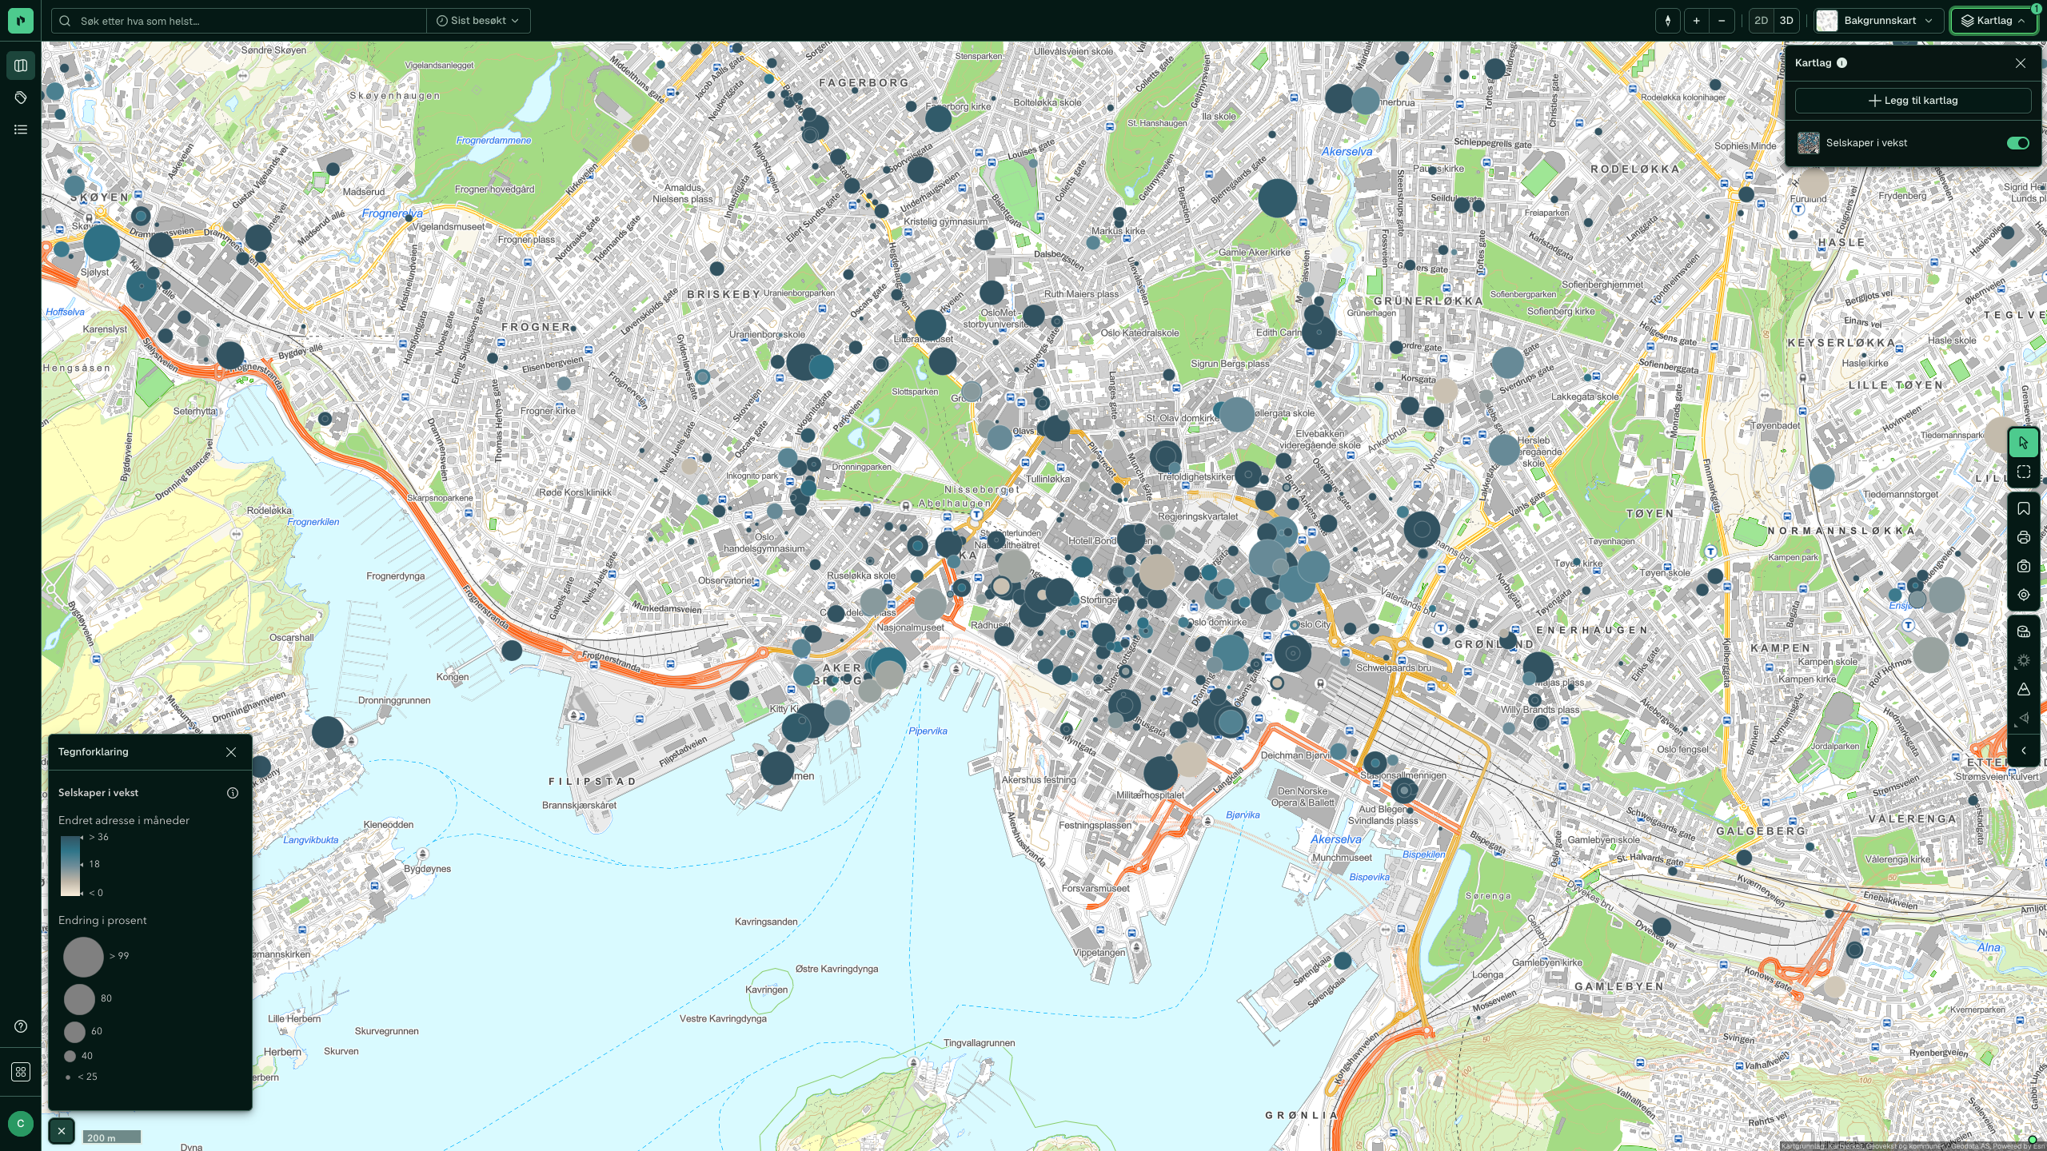Screen dimensions: 2047x1151
Task: Open the list icon in left sidebar
Action: [21, 129]
